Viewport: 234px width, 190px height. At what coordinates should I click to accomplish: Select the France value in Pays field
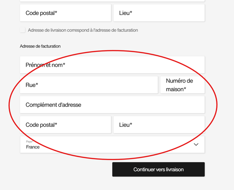click(x=33, y=147)
